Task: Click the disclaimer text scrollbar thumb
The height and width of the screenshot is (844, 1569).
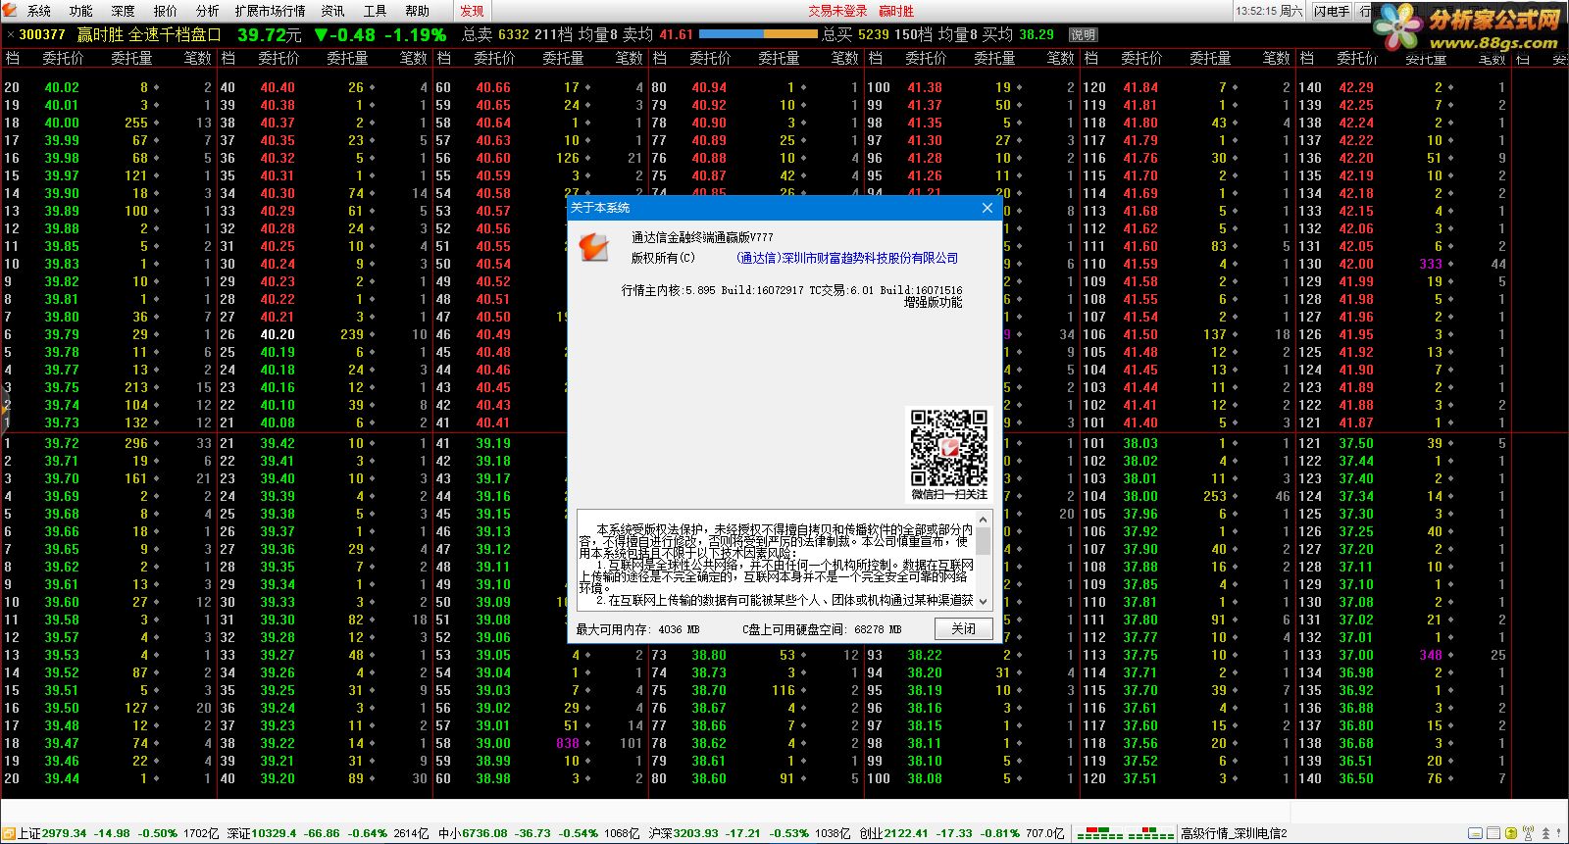Action: pyautogui.click(x=984, y=540)
